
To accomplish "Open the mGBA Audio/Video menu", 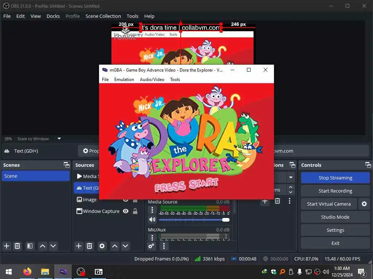I will [x=152, y=80].
